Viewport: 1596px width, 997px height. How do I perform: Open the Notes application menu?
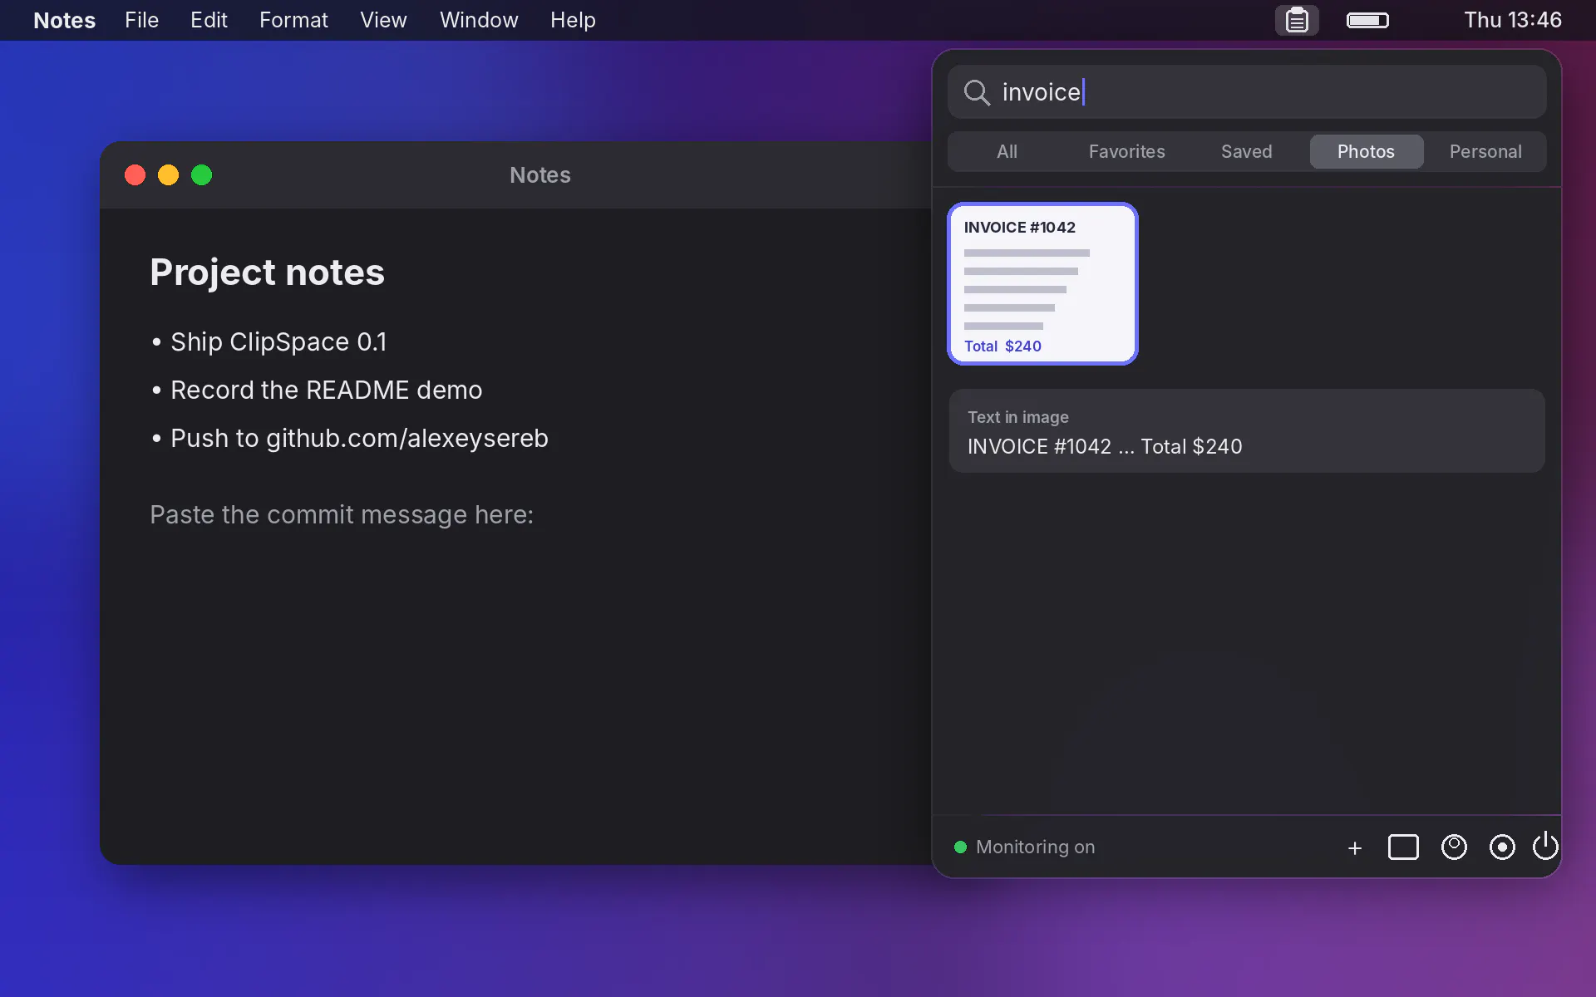click(x=64, y=20)
